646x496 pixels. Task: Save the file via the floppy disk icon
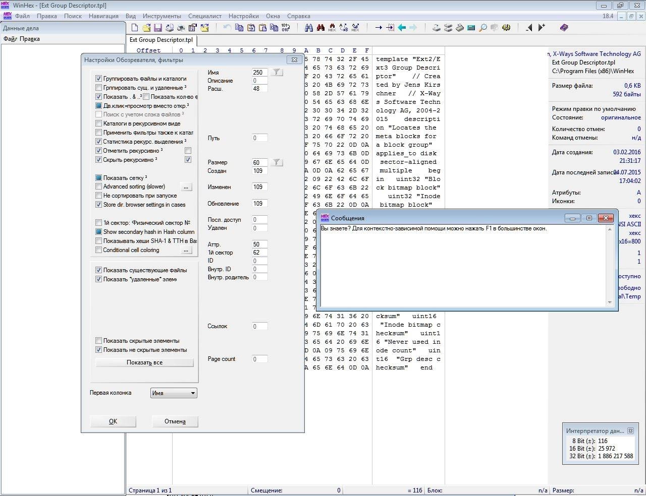point(158,28)
